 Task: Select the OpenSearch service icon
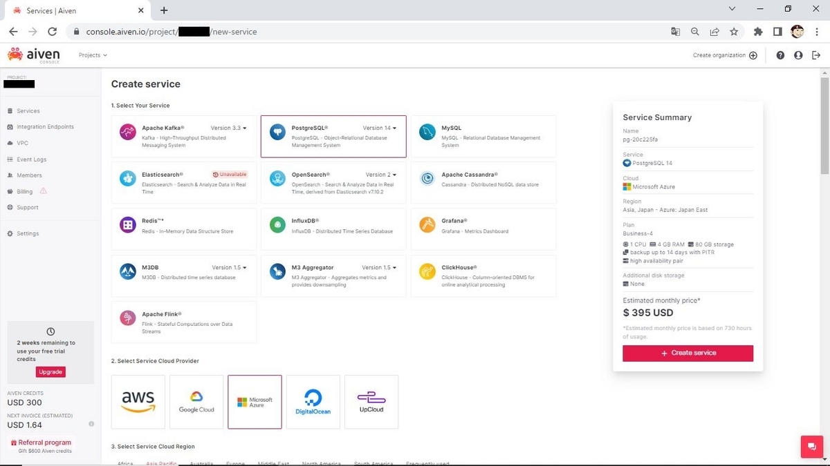click(x=277, y=178)
